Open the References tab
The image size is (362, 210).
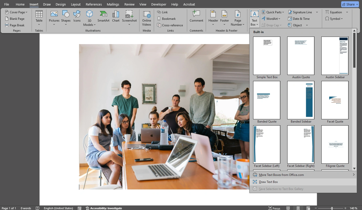tap(93, 4)
